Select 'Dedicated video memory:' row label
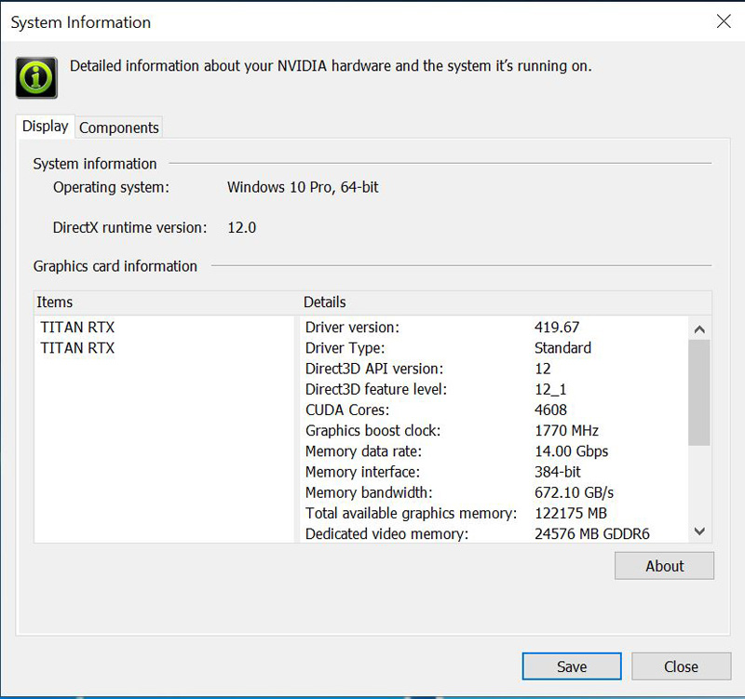 (x=386, y=533)
